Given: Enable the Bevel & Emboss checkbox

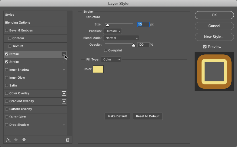Looking at the screenshot, I should (x=7, y=30).
